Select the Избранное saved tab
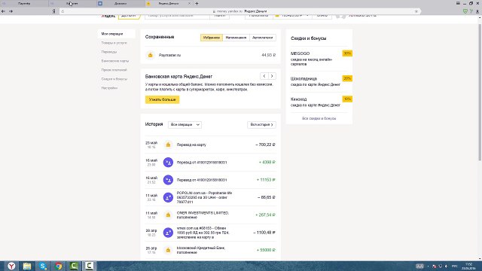482x271 pixels. (x=212, y=38)
